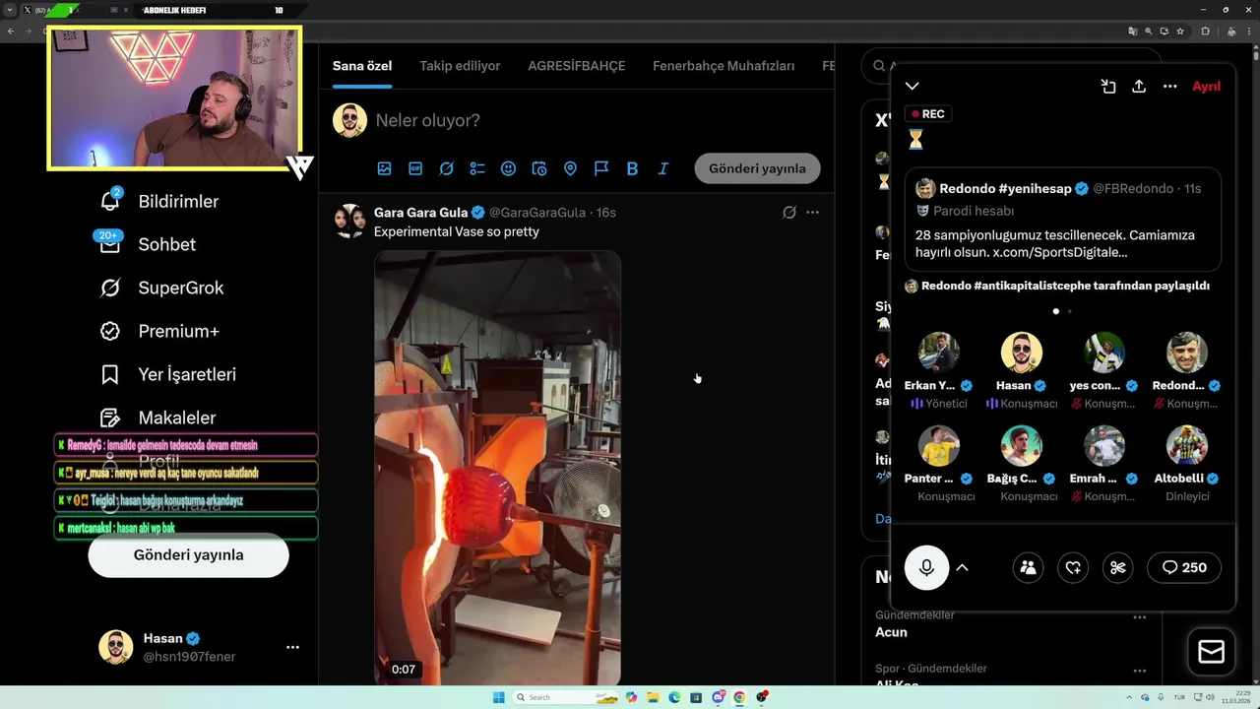Open account menu dots next to Hasan
1260x709 pixels.
[292, 647]
